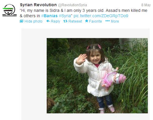Mark tweet with Favorite text label

(95, 21)
